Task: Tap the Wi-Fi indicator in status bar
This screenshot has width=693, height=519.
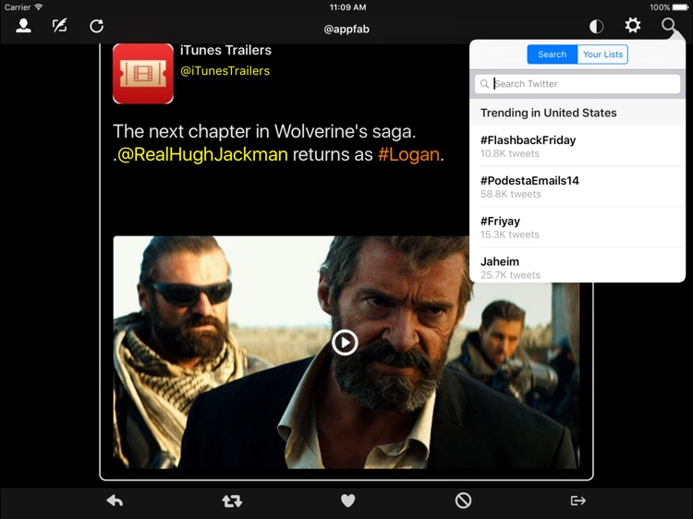Action: click(39, 6)
